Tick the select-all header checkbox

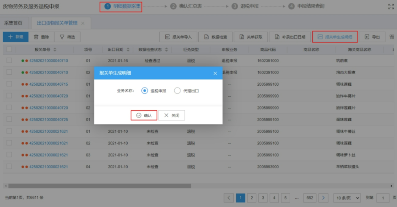tap(9, 49)
